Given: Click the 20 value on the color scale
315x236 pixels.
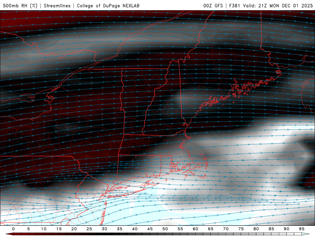Looking at the screenshot, I should click(x=74, y=229).
